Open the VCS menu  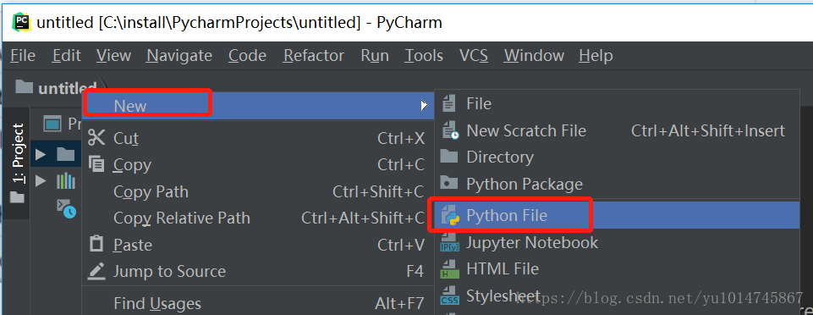point(474,56)
